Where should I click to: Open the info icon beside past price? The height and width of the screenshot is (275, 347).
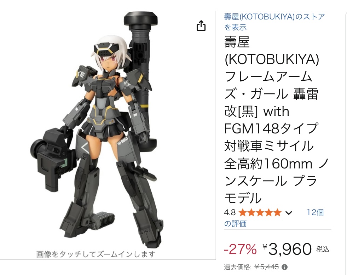[x=284, y=267]
